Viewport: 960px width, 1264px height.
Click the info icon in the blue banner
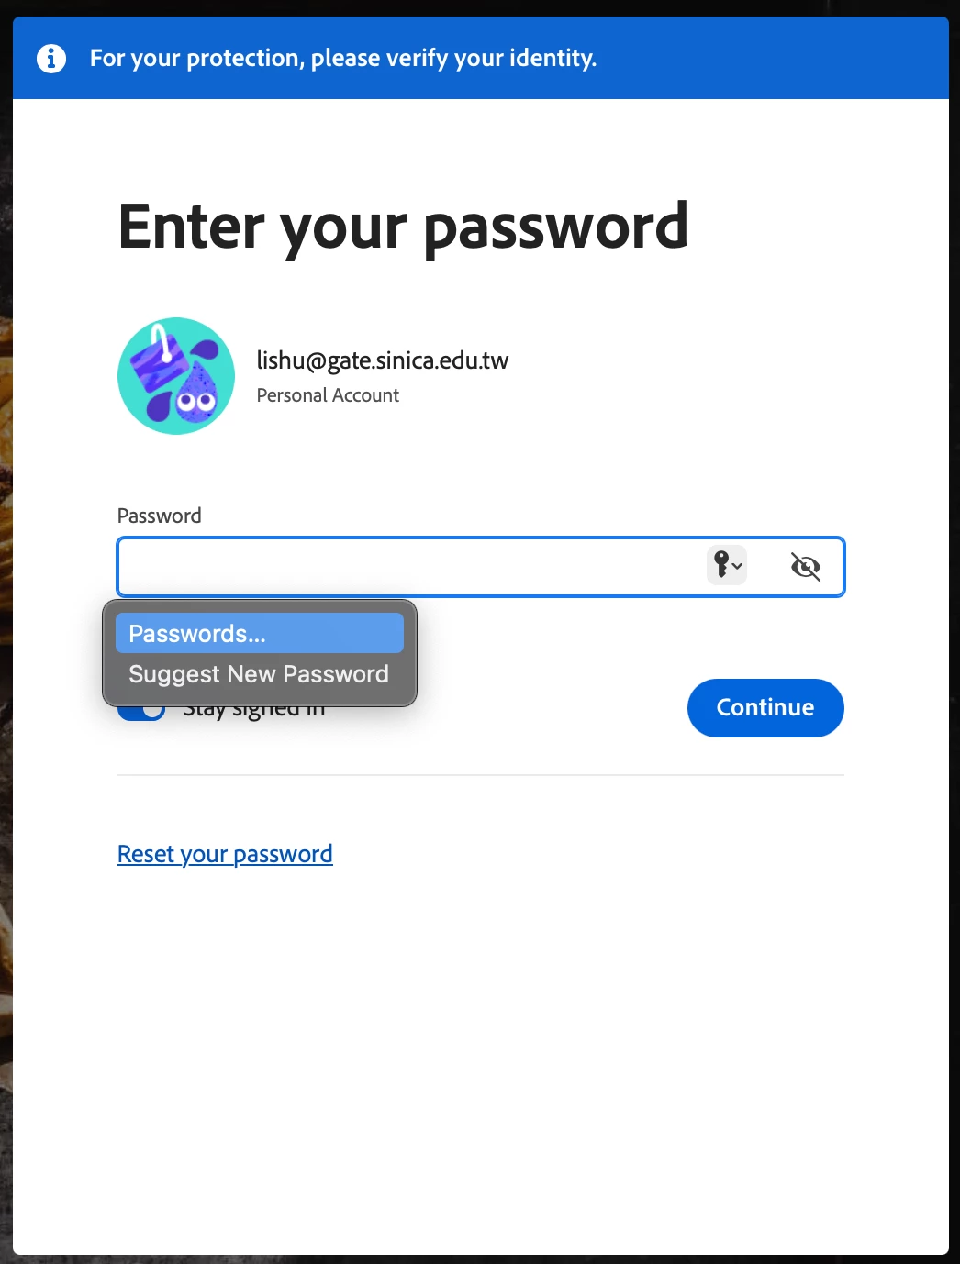51,58
